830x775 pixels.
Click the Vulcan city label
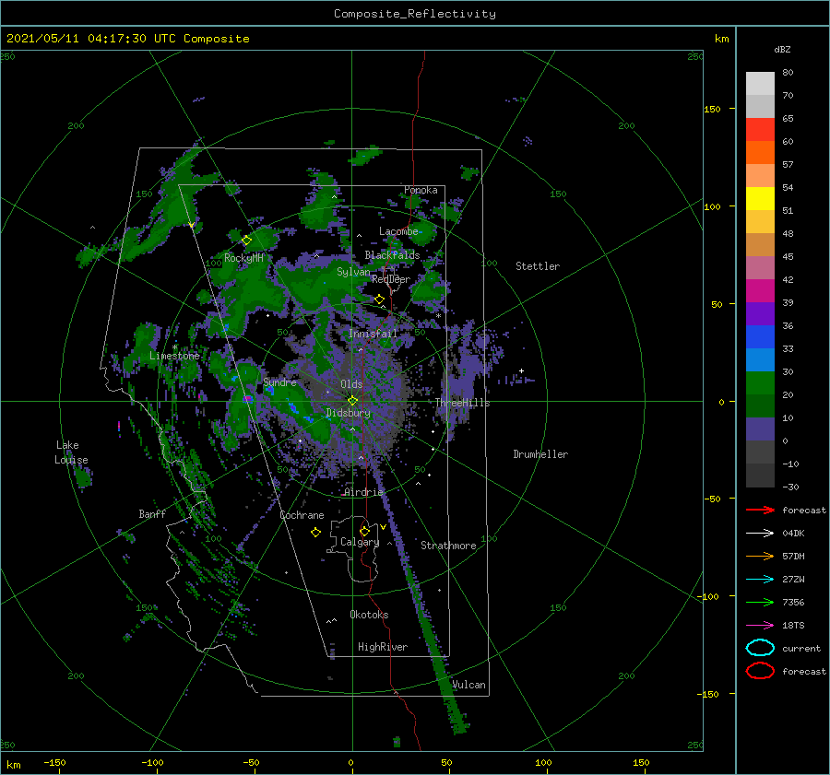[x=468, y=685]
